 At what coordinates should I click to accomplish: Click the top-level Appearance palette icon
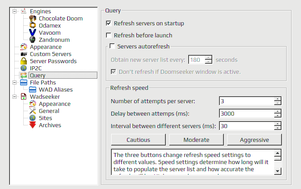[x=24, y=47]
